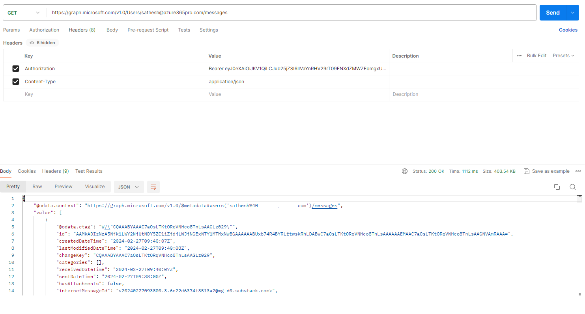Open the Presets dropdown
Viewport: 585px width, 314px height.
(563, 56)
